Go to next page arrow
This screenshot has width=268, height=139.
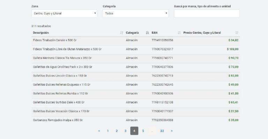pos(172,131)
